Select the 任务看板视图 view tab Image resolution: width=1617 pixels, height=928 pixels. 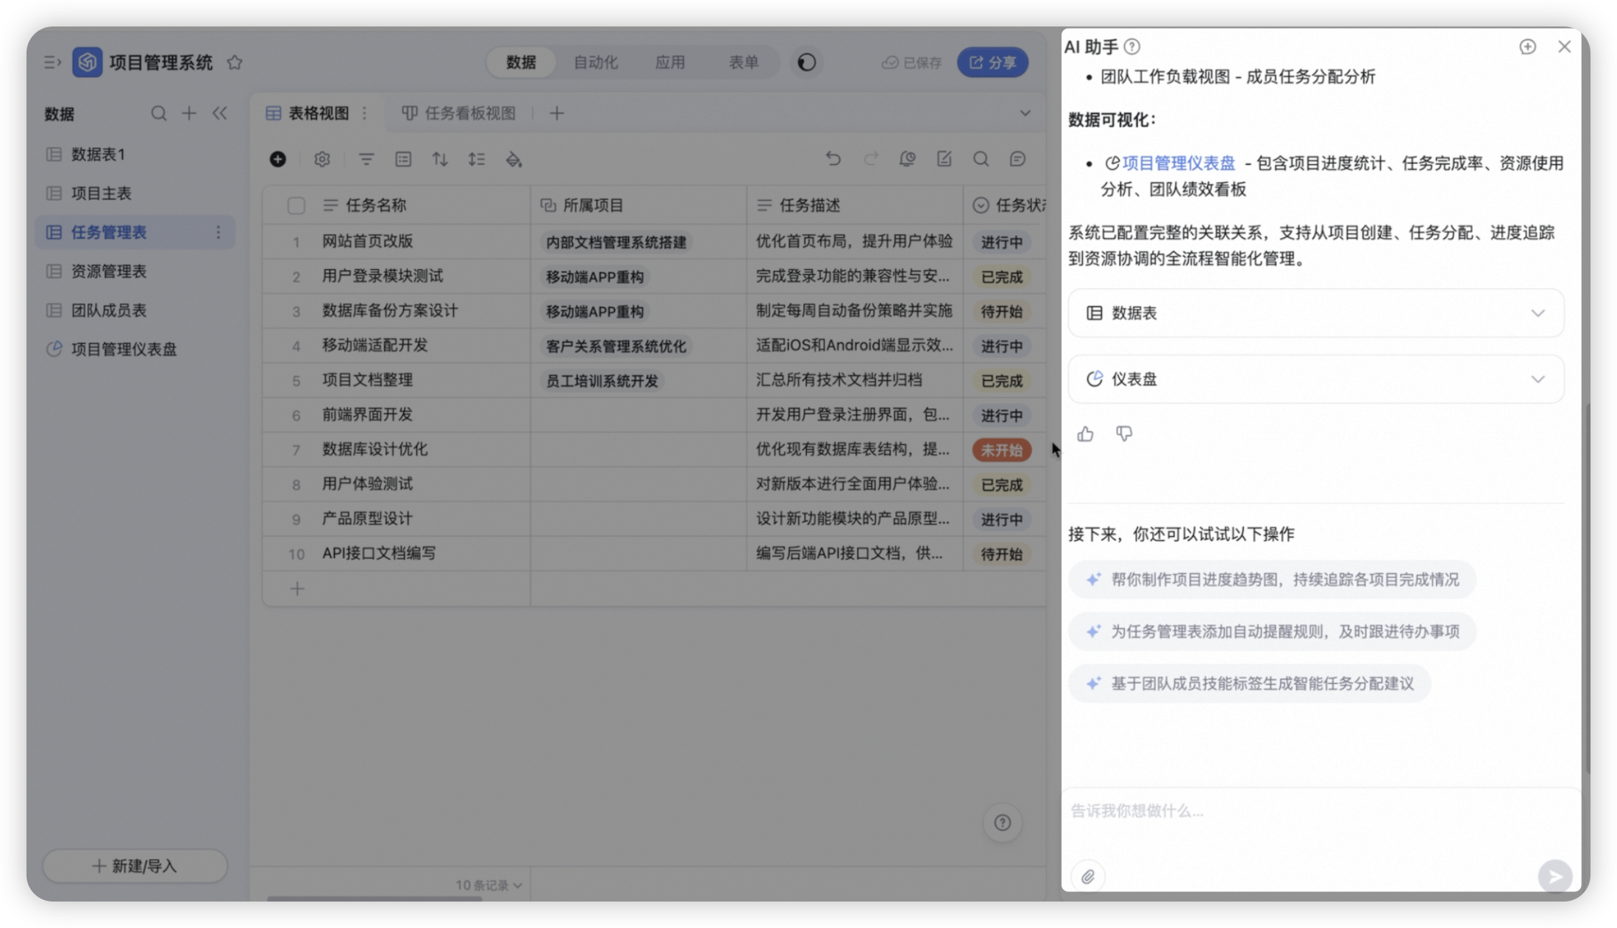click(459, 113)
